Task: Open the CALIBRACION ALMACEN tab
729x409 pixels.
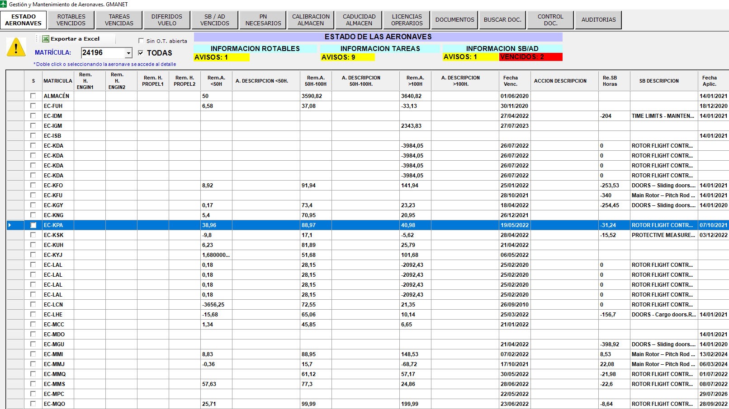Action: click(311, 20)
